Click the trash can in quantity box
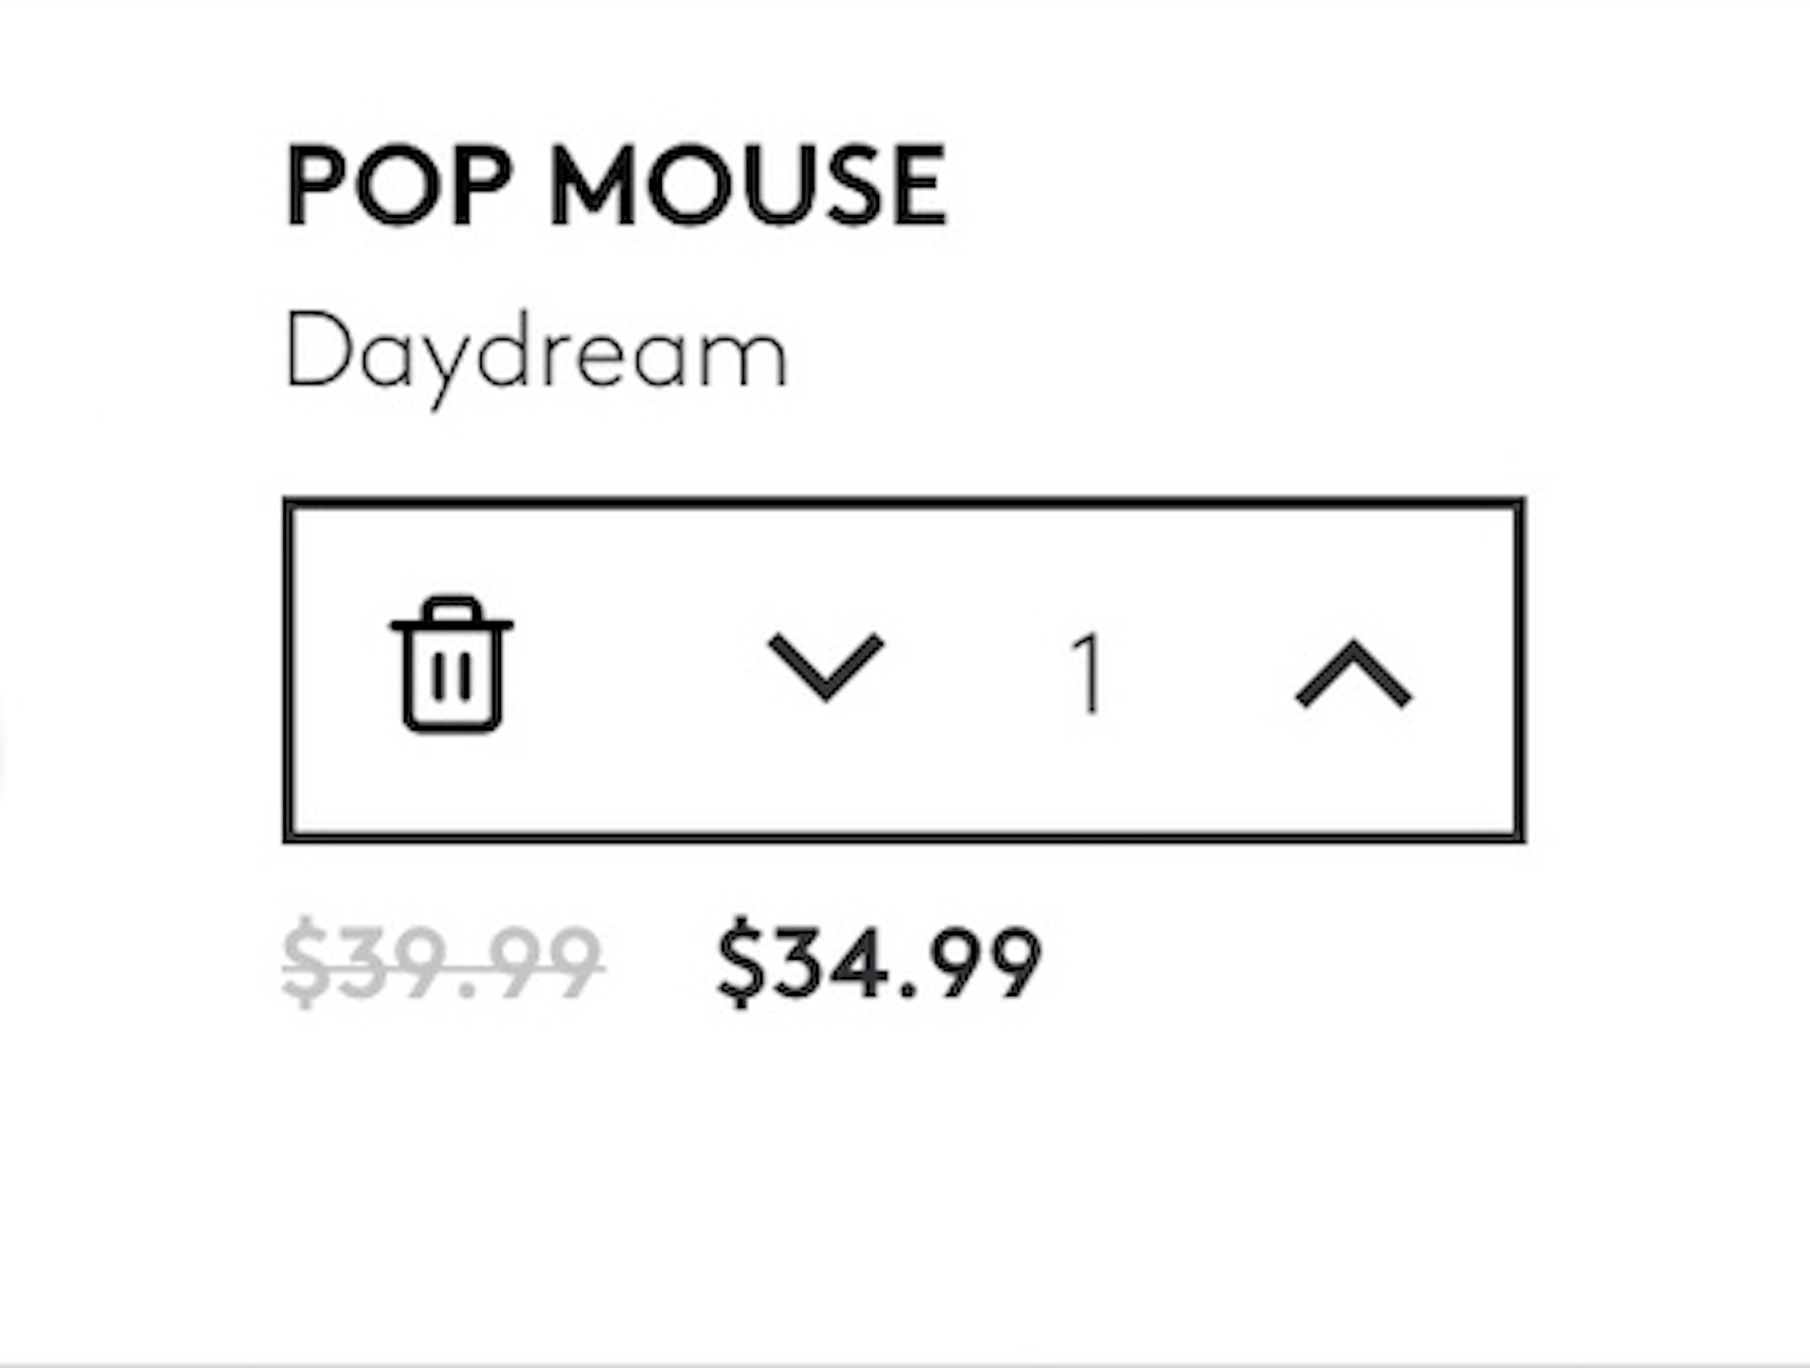The image size is (1810, 1368). point(452,664)
